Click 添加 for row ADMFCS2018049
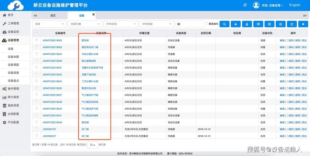Viewport: 310px width, 156px height. 304,122
